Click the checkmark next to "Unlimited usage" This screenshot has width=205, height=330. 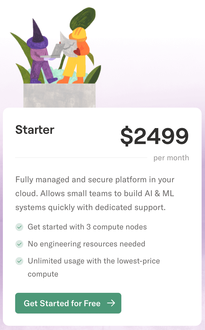click(19, 261)
